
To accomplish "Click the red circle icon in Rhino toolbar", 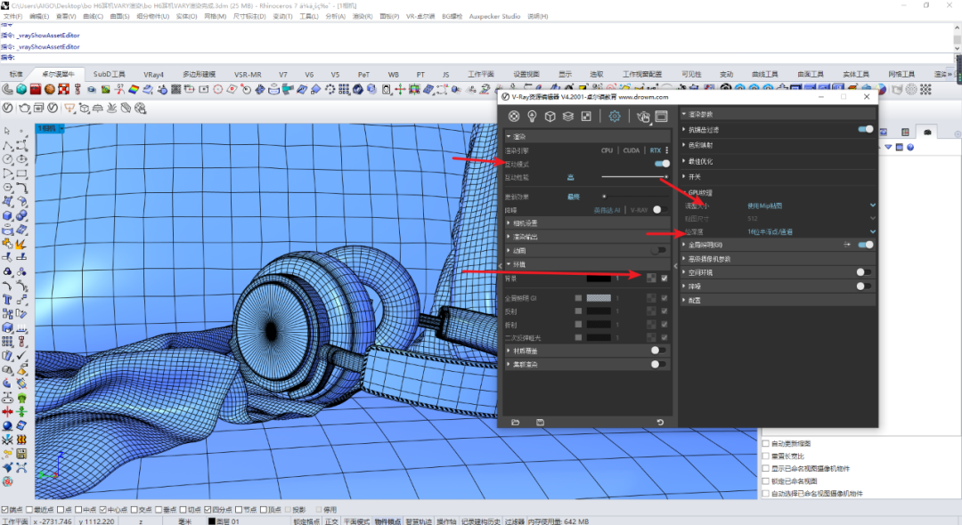I will tap(218, 90).
